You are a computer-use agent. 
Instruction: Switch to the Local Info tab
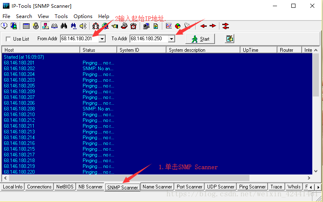coord(13,187)
